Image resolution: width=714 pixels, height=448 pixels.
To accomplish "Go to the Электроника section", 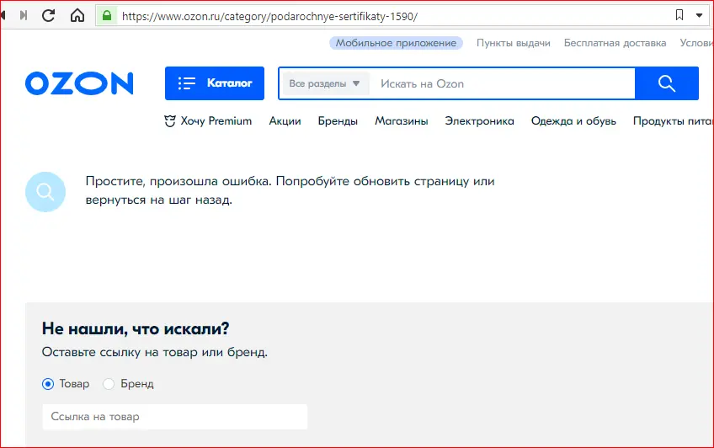I will 479,121.
